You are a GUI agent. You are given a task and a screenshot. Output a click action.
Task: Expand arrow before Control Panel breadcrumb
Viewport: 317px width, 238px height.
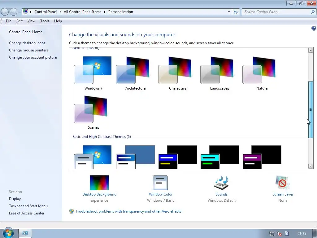(x=31, y=12)
